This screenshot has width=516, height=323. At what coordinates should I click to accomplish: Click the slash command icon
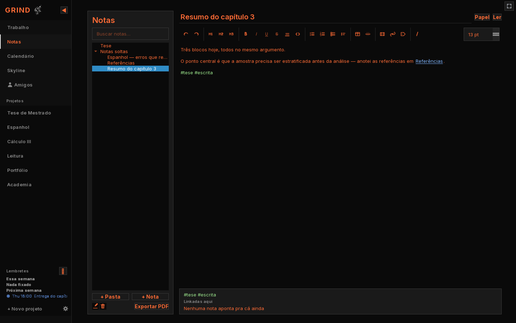(417, 34)
